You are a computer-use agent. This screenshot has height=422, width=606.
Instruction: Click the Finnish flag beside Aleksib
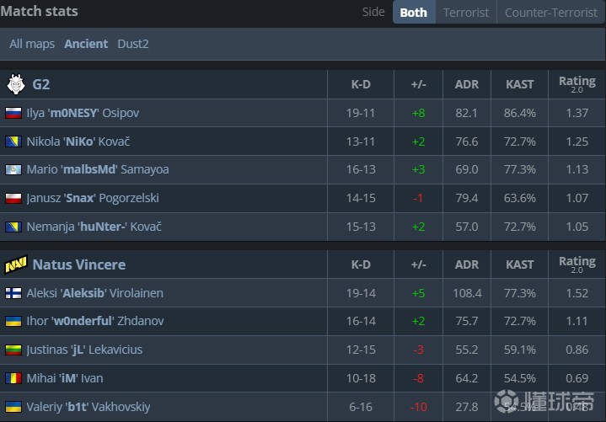pos(13,293)
